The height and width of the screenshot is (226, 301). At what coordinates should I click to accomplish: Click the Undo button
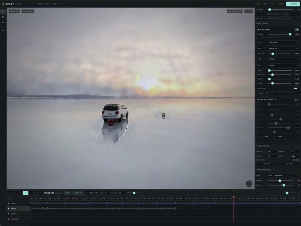pyautogui.click(x=265, y=4)
